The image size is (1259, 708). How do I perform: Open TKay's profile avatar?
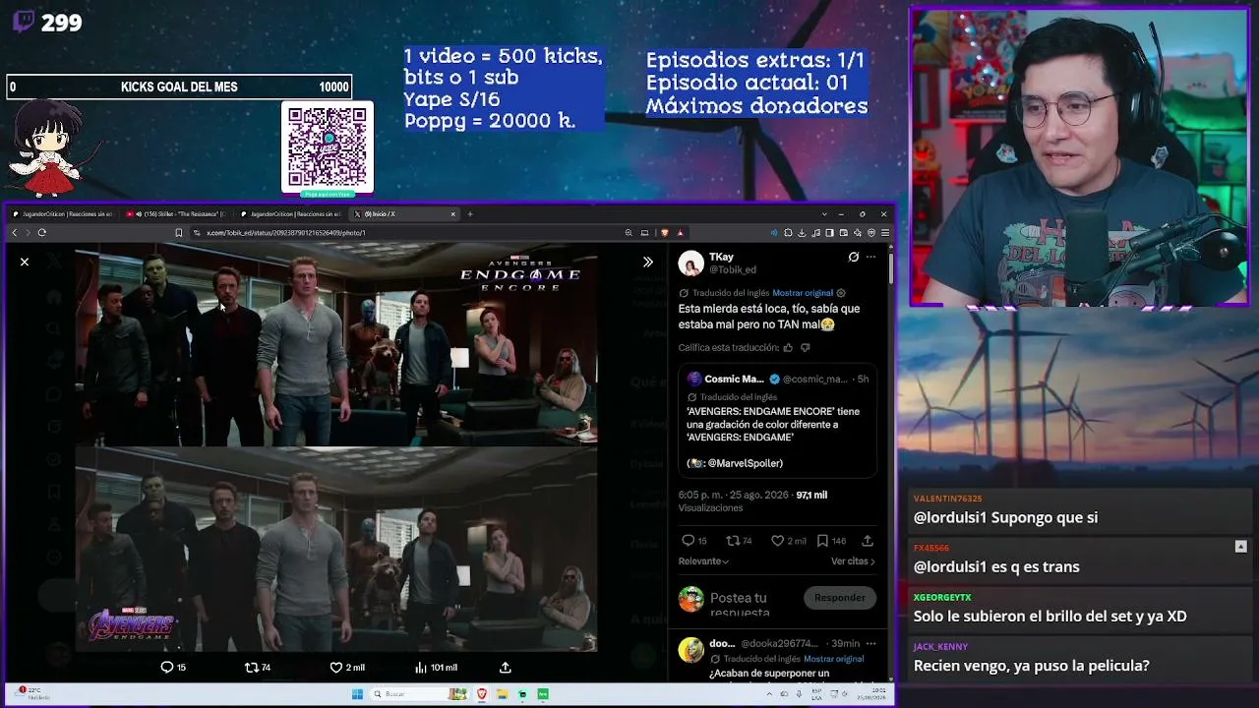pos(691,263)
